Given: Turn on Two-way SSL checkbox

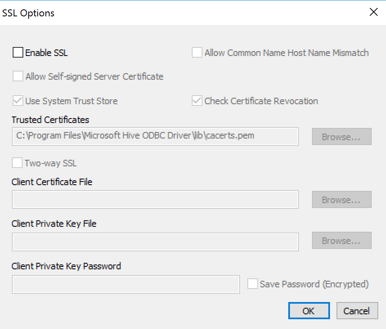Looking at the screenshot, I should [x=17, y=163].
